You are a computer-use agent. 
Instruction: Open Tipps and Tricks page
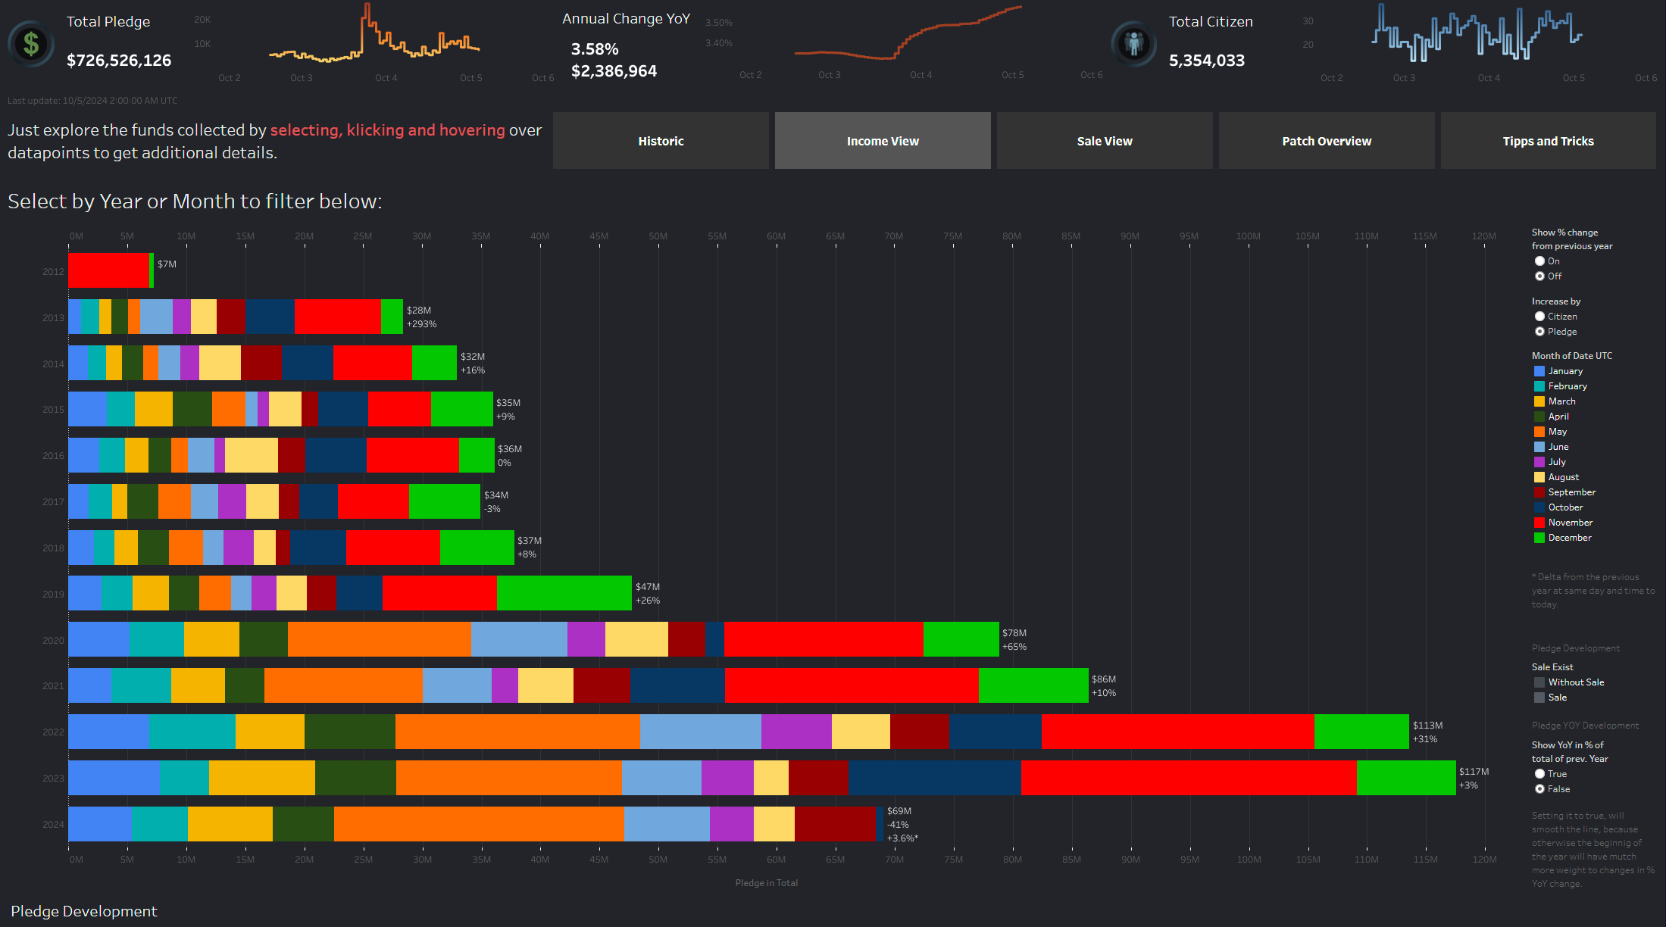pyautogui.click(x=1548, y=141)
